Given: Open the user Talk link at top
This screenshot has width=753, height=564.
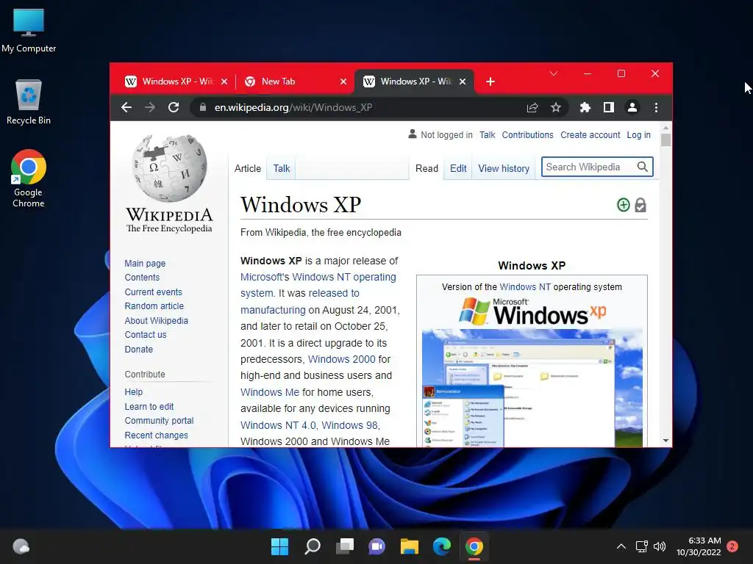Looking at the screenshot, I should (x=487, y=135).
